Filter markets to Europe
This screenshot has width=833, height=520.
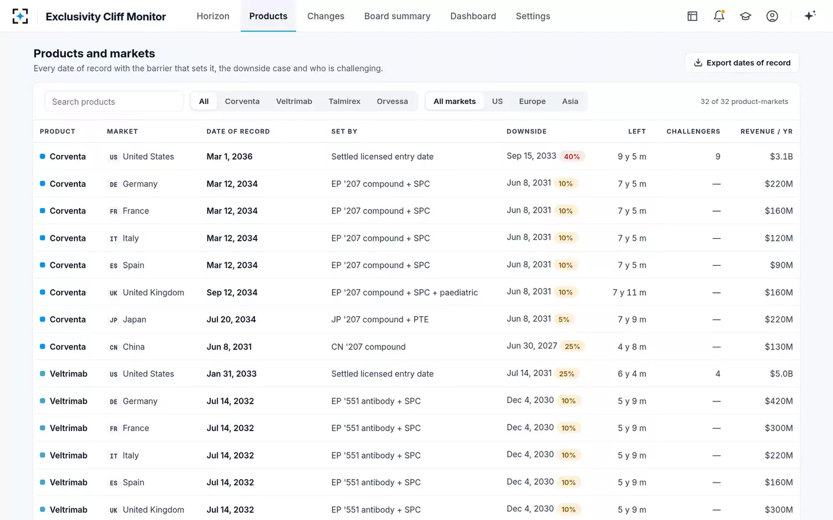point(532,101)
